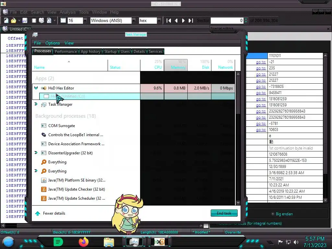
Task: Click the bytes-per-row column icon
Action: pyautogui.click(x=63, y=20)
